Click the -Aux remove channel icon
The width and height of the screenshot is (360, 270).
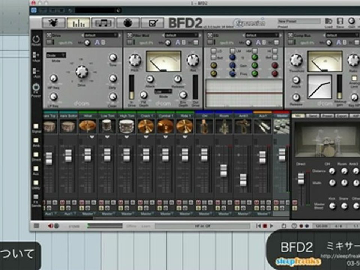36,71
